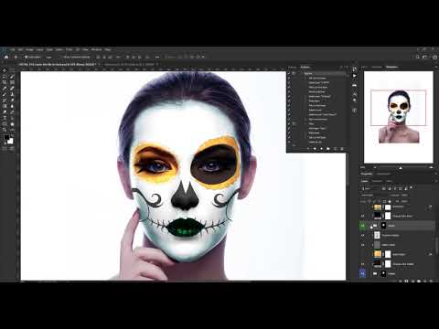The image size is (439, 329).
Task: Toggle the Show Transform Controls checkbox
Action: pos(65,57)
